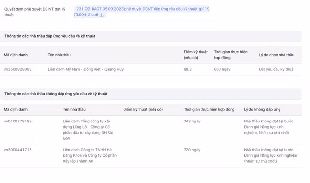This screenshot has width=310, height=183.
Task: Click the heading 'Thông tin các nhà thầu không đáp ứng yêu cầu về kỹ thuật'
Action: pyautogui.click(x=56, y=94)
